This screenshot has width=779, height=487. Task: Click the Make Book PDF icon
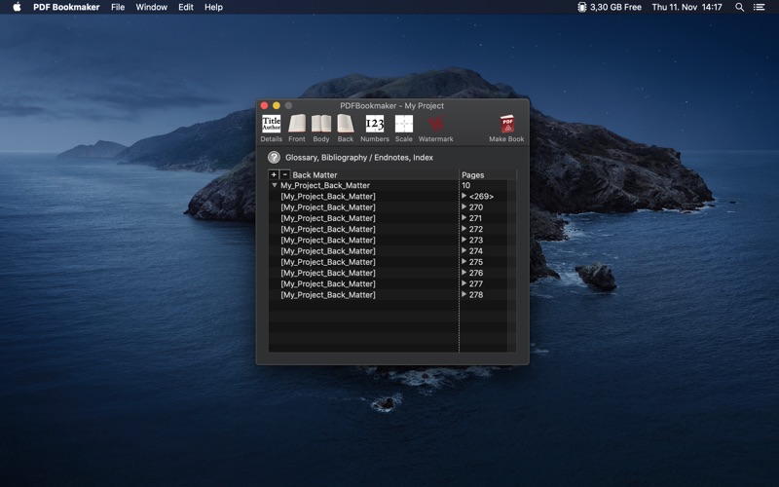[x=506, y=129]
